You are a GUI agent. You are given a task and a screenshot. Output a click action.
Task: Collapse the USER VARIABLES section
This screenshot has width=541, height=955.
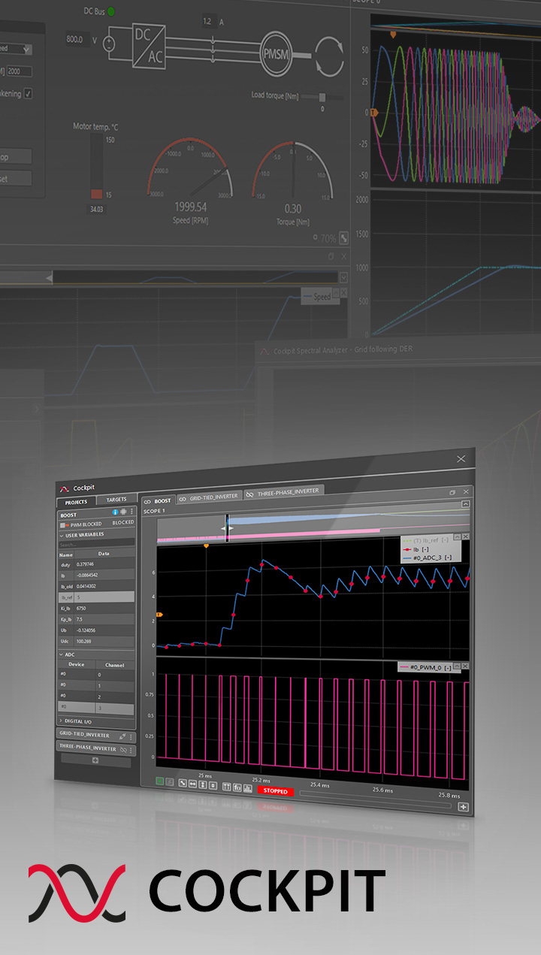coord(61,534)
